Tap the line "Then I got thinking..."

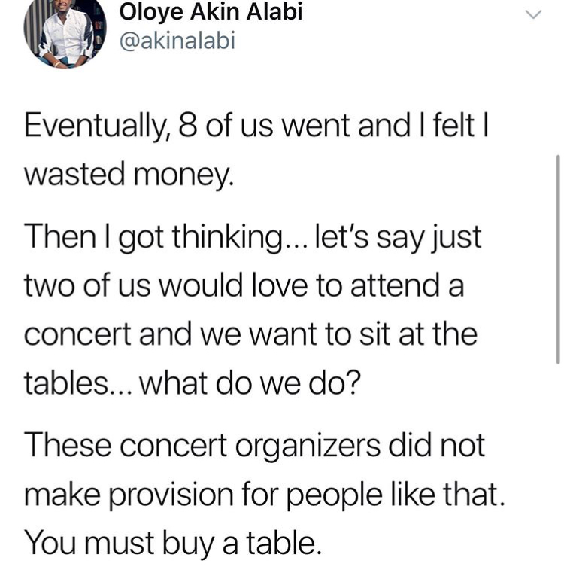coord(252,239)
